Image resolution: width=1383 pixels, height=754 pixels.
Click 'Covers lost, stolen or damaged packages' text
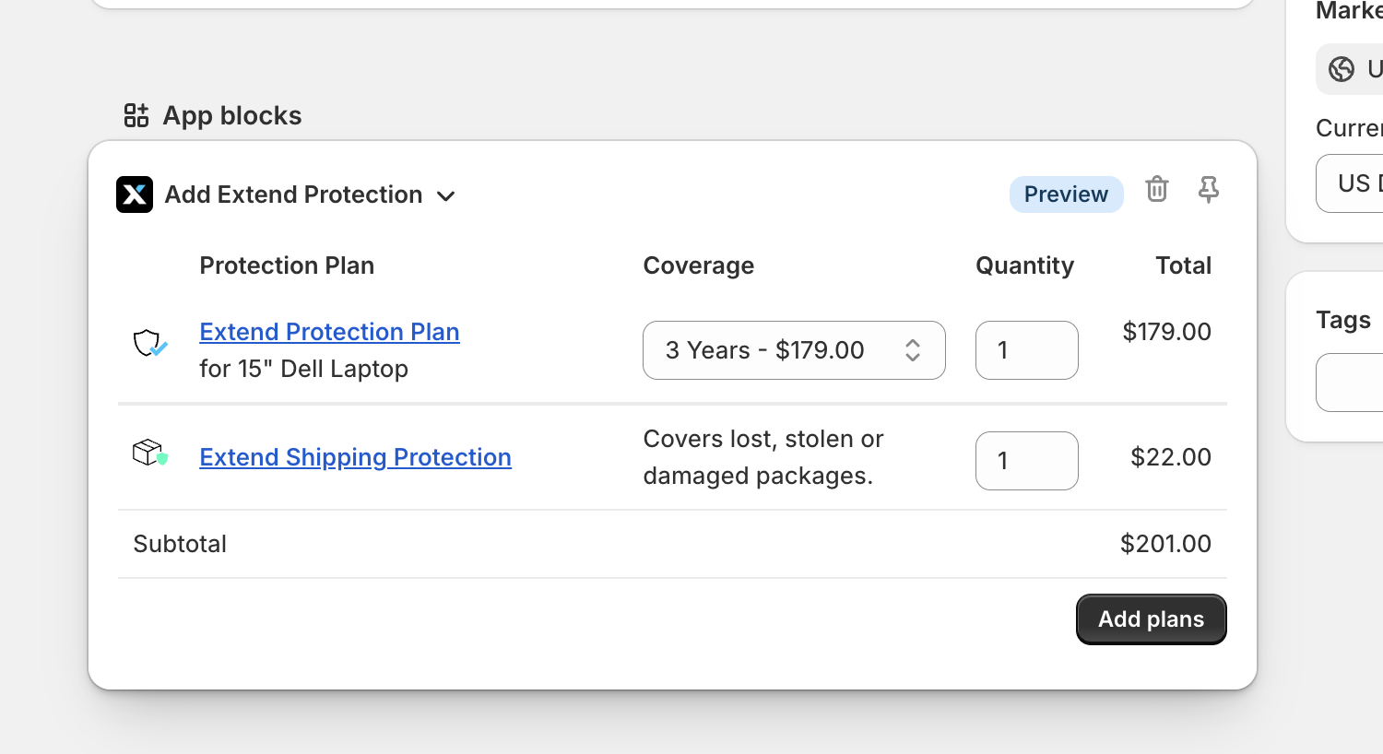(x=763, y=457)
